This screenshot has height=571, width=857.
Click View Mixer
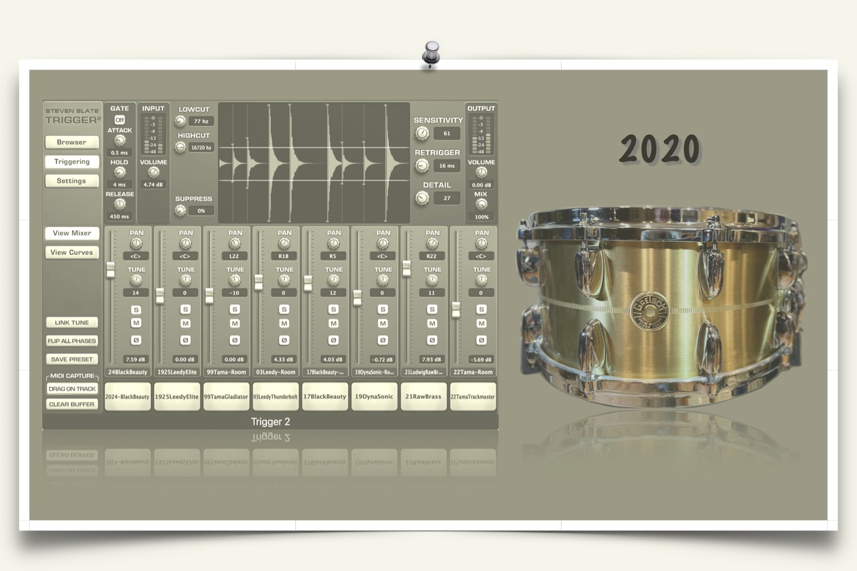pyautogui.click(x=71, y=233)
